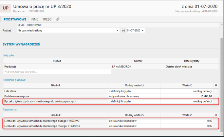Click the scrollbar up arrow
This screenshot has width=224, height=137.
222,25
